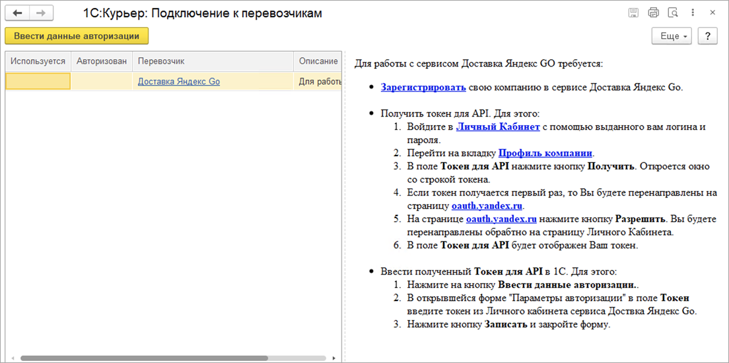Viewport: 729px width, 363px height.
Task: Select the Авторизован cell in the Яндекс Go row
Action: point(102,81)
